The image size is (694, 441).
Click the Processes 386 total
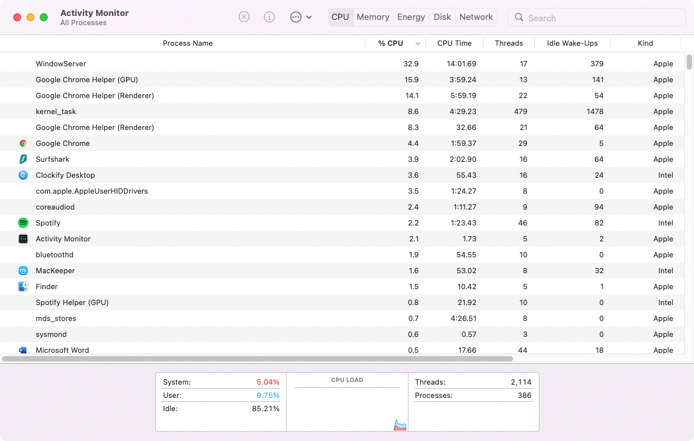[x=524, y=395]
